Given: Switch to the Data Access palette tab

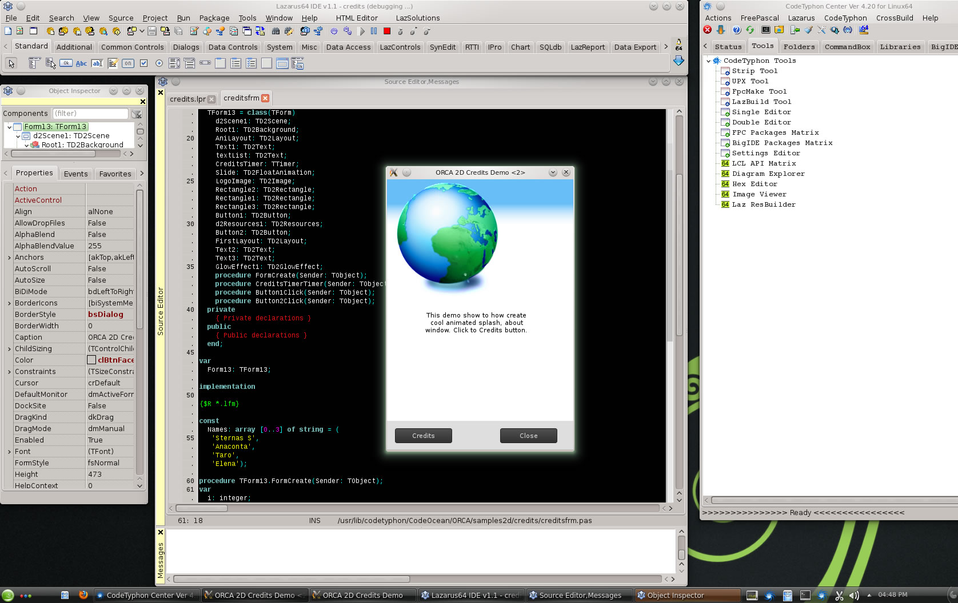Looking at the screenshot, I should [349, 47].
